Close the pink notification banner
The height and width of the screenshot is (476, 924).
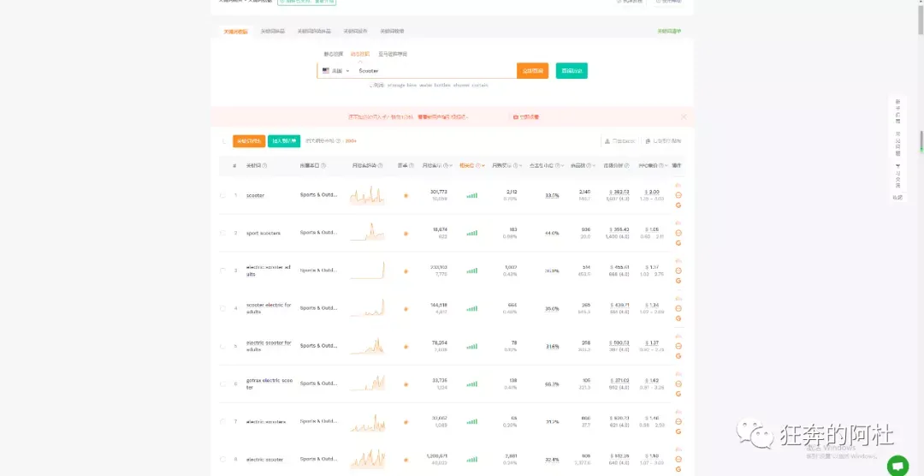(684, 116)
